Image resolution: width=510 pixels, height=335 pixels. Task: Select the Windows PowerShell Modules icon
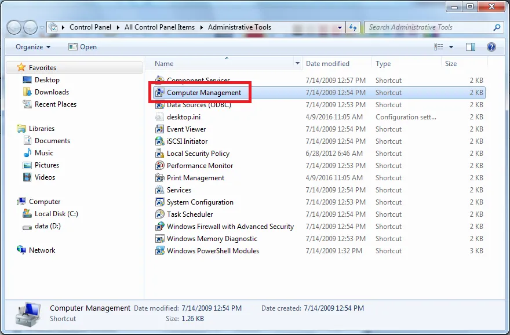[x=159, y=251]
